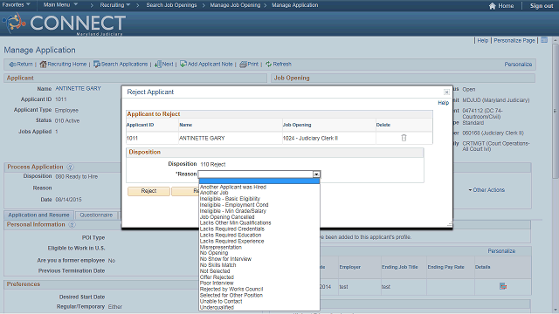This screenshot has width=559, height=314.
Task: Select 'No Show for Interview' reason
Action: pos(225,259)
